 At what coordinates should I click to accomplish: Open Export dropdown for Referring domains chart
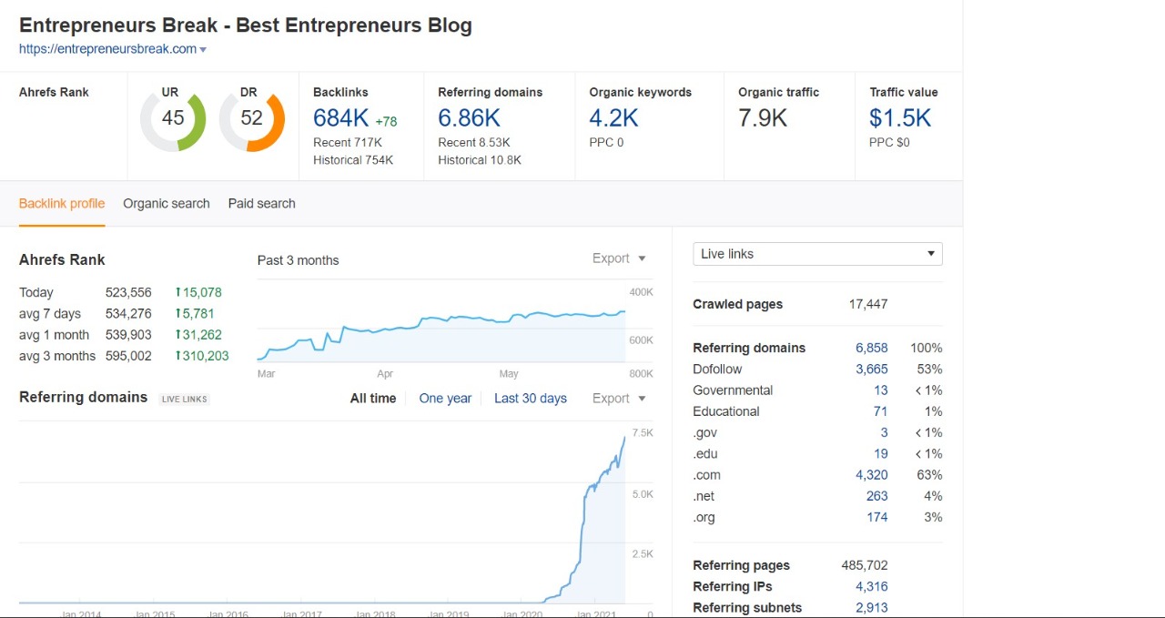pos(618,398)
